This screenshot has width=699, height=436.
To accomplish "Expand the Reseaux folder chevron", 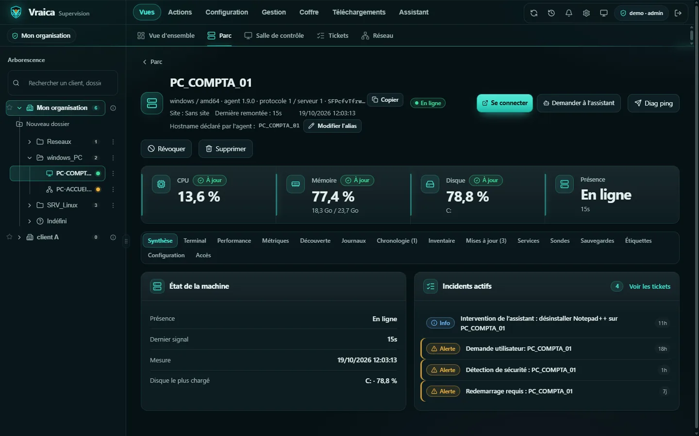I will click(30, 142).
